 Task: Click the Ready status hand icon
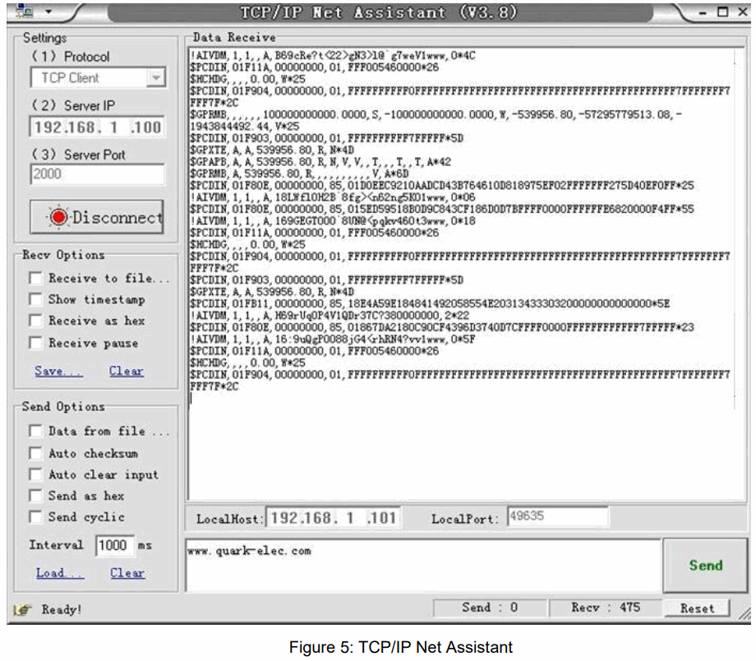(22, 610)
